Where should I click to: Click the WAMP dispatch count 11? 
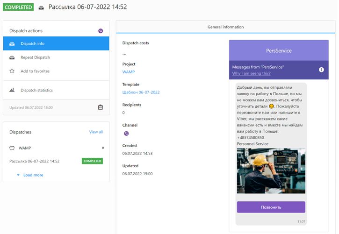pos(103,148)
